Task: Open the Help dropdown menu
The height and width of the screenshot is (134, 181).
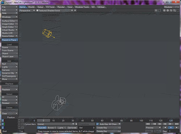Action: 10,13
